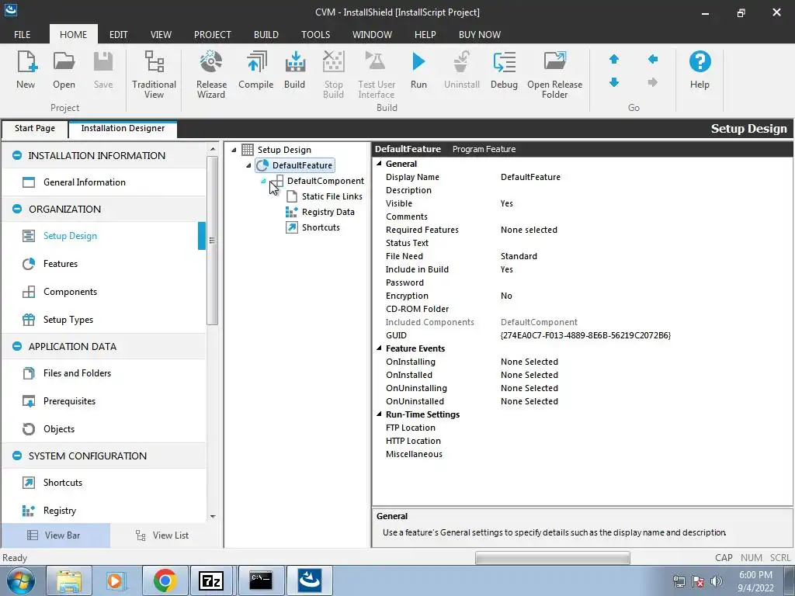Click the OnInstalling None Selected value
The image size is (795, 596).
[x=529, y=362]
